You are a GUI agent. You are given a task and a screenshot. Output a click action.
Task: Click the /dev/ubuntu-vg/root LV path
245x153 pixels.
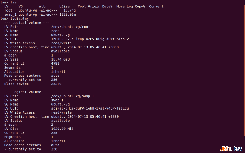(70, 27)
